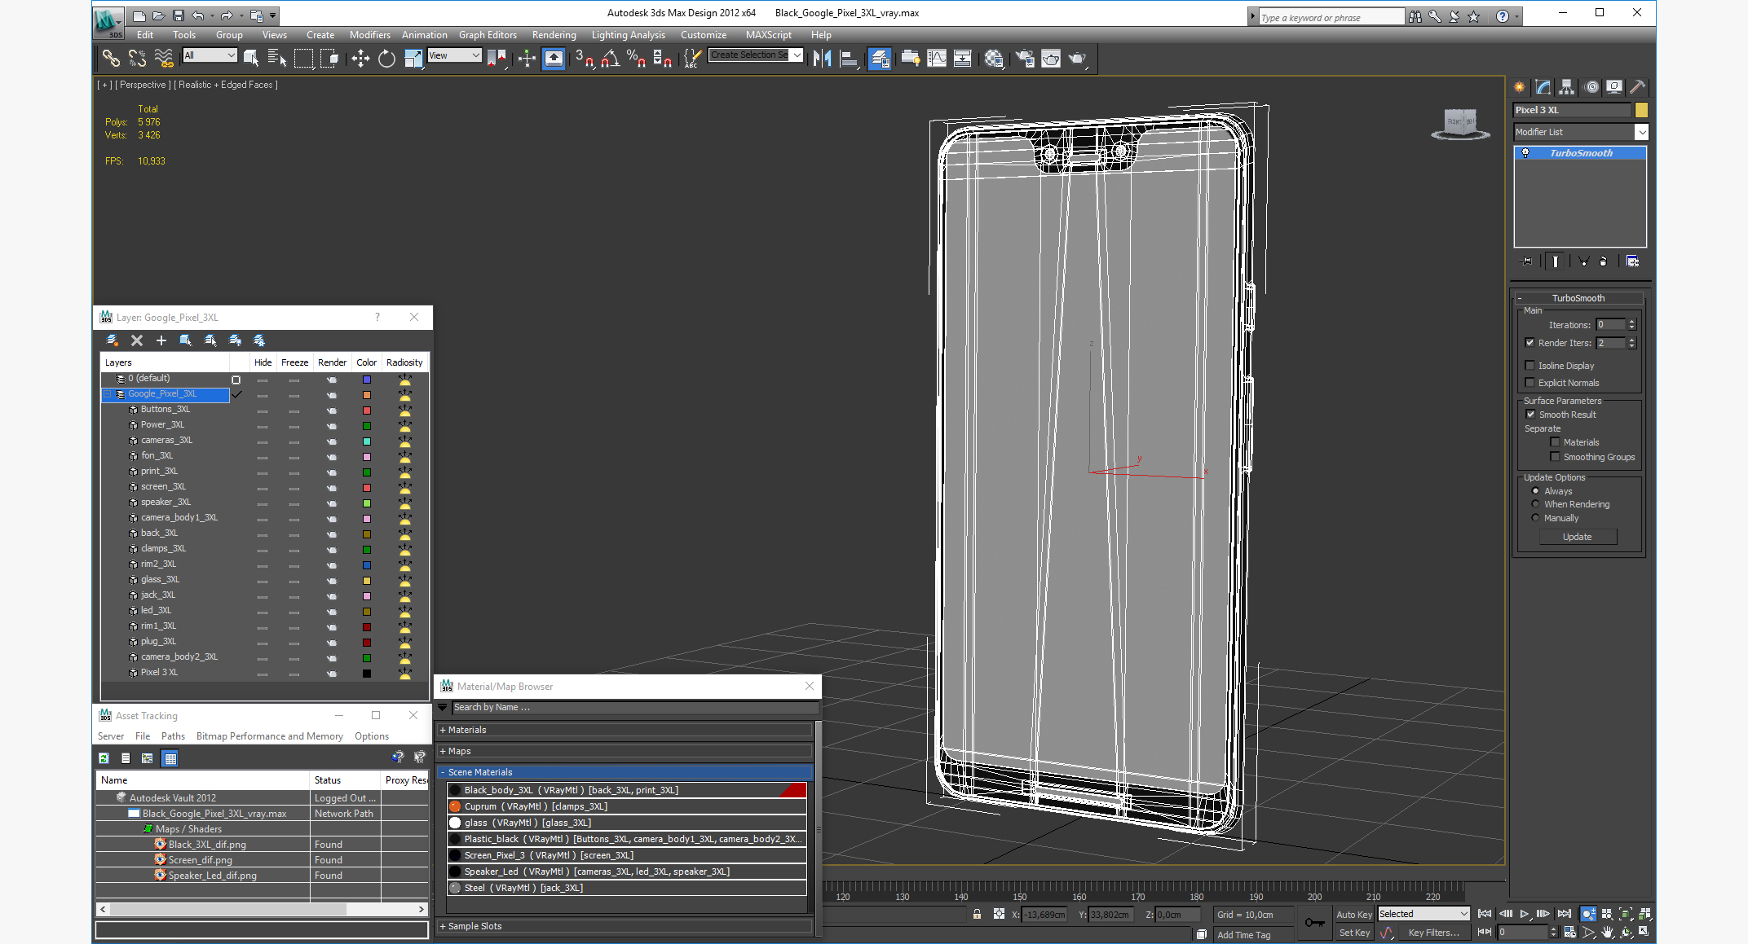Open the Graph Editors menu
The image size is (1748, 944).
[x=488, y=35]
